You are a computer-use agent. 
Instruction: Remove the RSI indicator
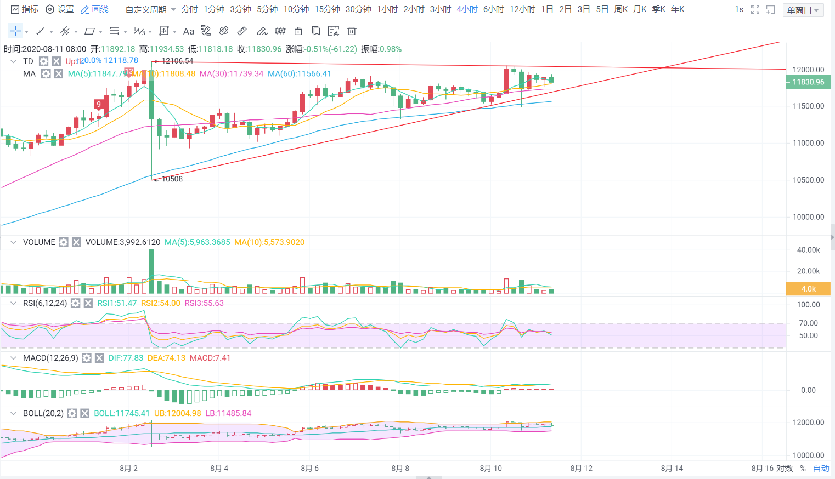point(88,303)
